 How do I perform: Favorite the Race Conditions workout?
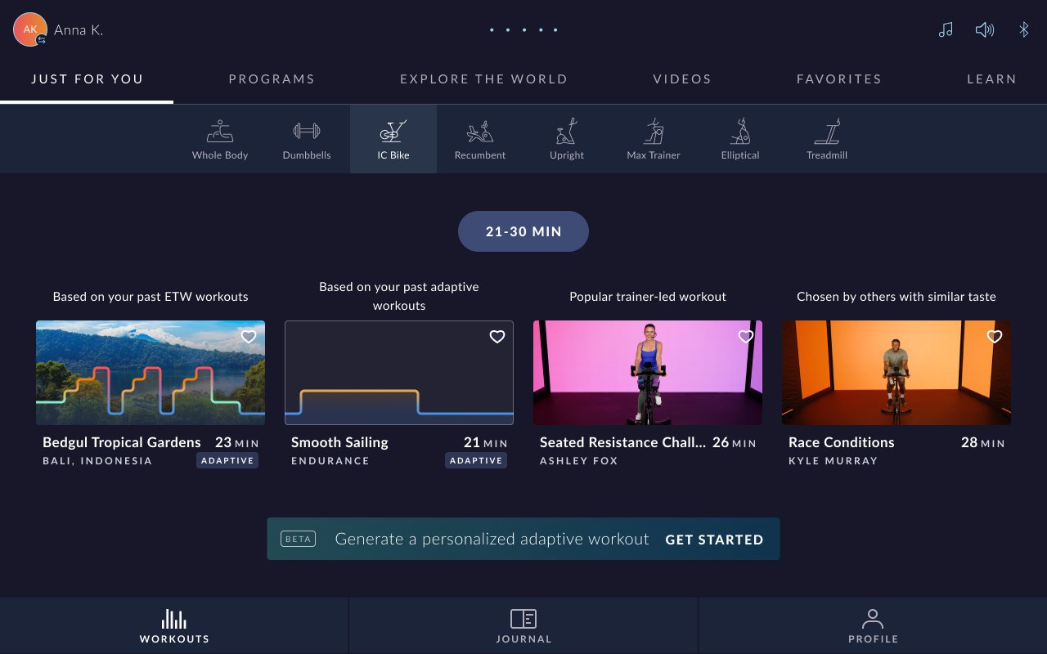click(x=995, y=337)
